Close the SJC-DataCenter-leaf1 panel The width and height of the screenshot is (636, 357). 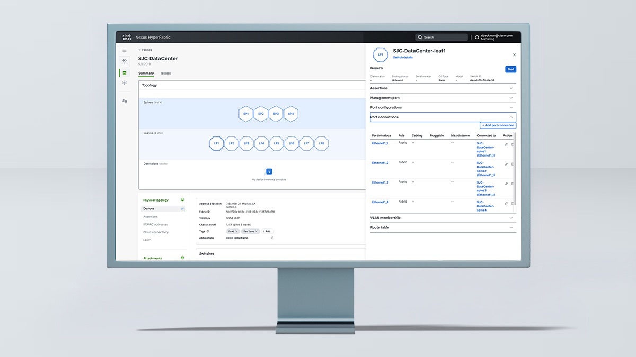[514, 54]
